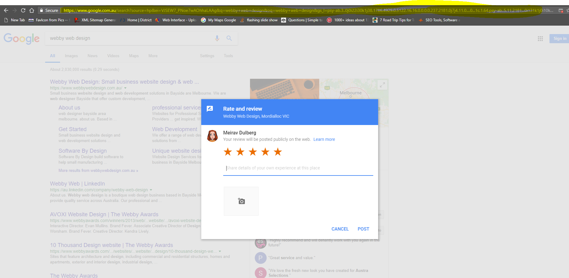Image resolution: width=569 pixels, height=278 pixels.
Task: Open the Home | District bookmark
Action: [x=136, y=20]
